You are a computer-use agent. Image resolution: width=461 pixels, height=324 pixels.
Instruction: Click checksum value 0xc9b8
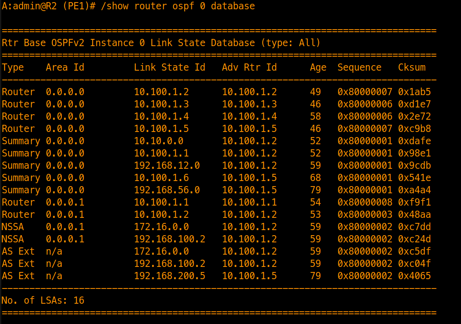click(x=414, y=129)
